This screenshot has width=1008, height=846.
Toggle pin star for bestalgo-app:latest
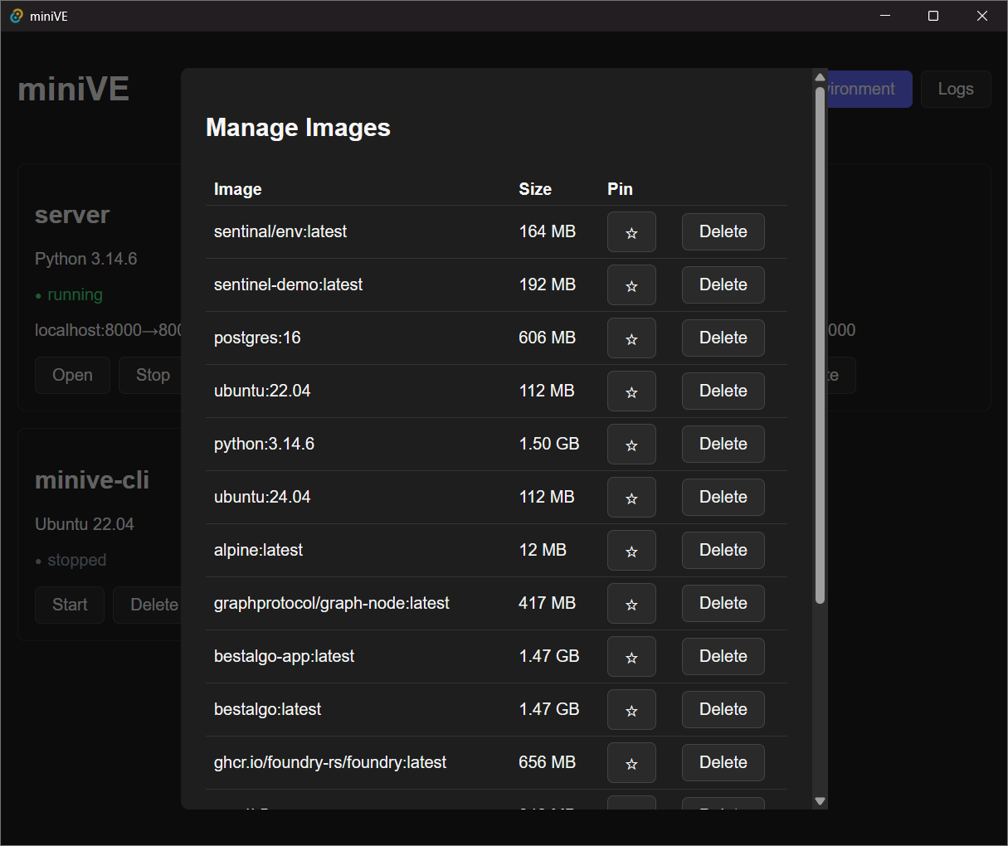coord(631,656)
